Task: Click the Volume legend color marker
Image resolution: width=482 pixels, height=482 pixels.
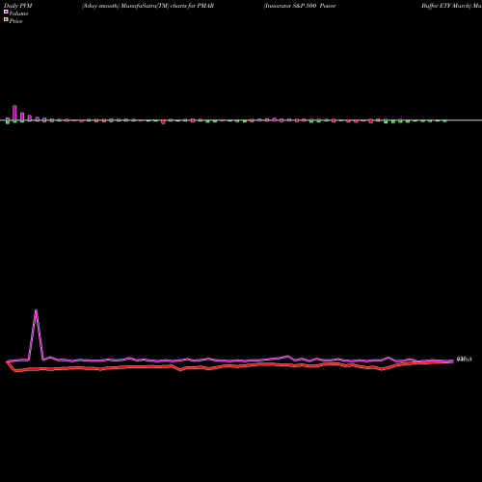Action: pos(6,12)
